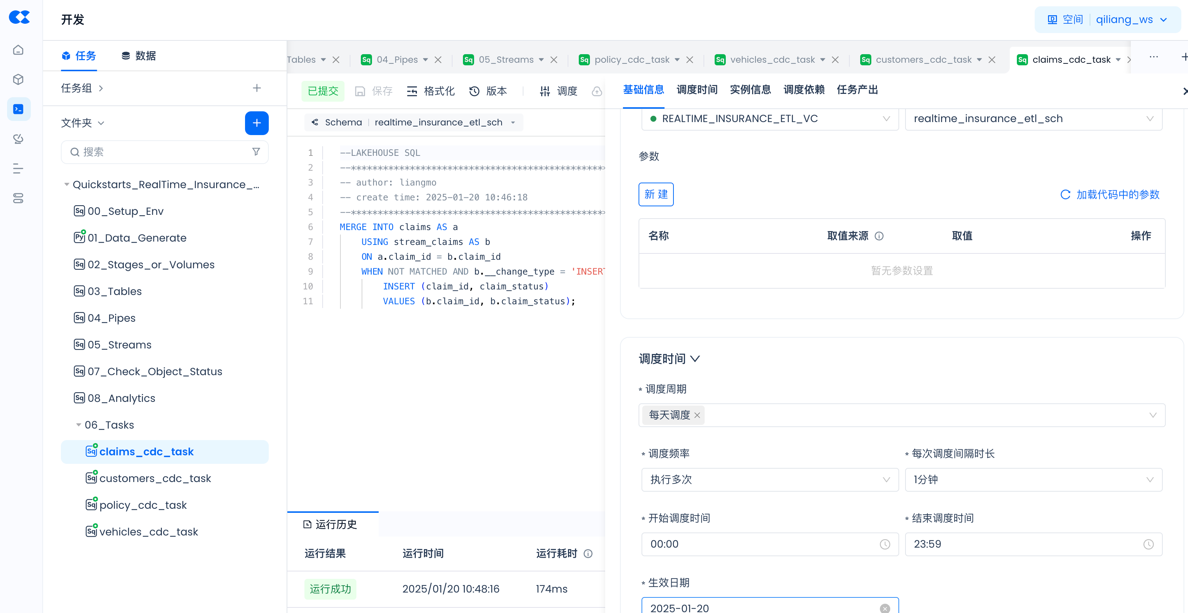Open the 1分钟 interval dropdown
Image resolution: width=1188 pixels, height=613 pixels.
pyautogui.click(x=1033, y=480)
